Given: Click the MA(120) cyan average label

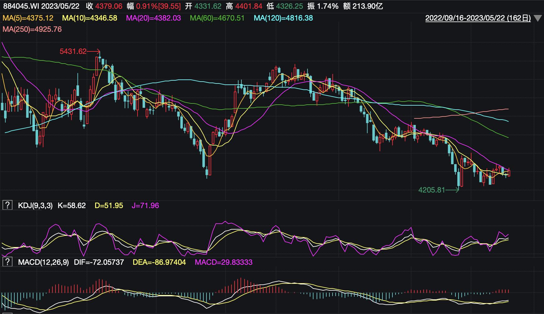Looking at the screenshot, I should pos(283,18).
